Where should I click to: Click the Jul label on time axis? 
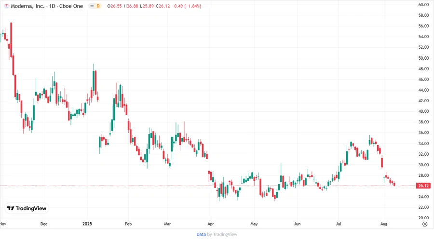(x=338, y=224)
